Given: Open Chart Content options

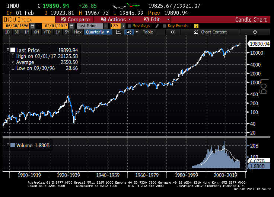Looking at the screenshot, I should click(210, 32).
